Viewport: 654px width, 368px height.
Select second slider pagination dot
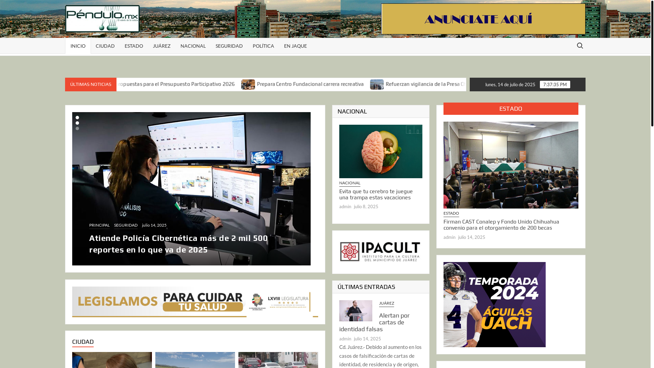point(77,123)
